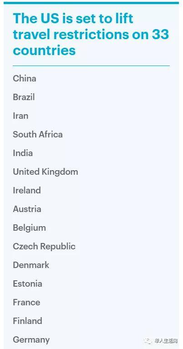Click on Belgium list entry
183x349 pixels.
pos(30,228)
